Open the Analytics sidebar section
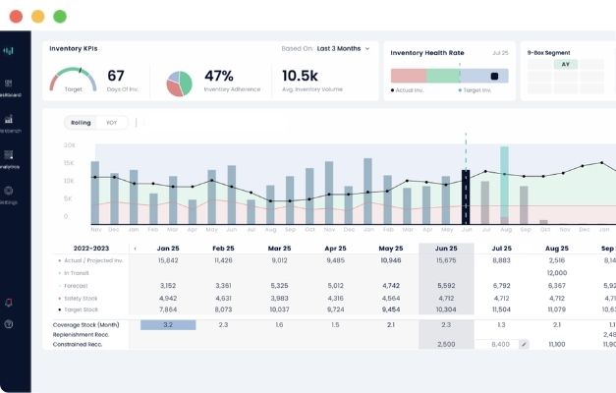 tap(9, 159)
